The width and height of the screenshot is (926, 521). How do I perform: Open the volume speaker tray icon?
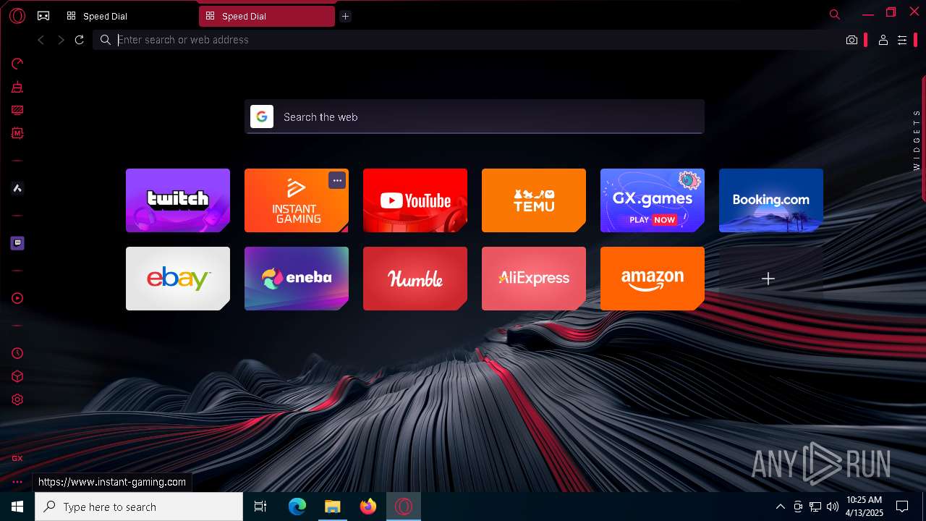(833, 507)
